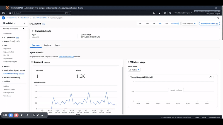
Task: Refresh the Token Usage chart
Action: click(x=210, y=77)
